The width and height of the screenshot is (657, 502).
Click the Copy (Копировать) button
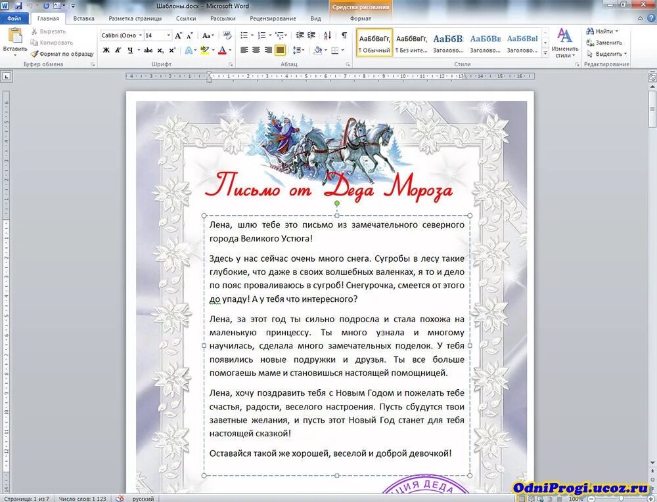pyautogui.click(x=52, y=43)
